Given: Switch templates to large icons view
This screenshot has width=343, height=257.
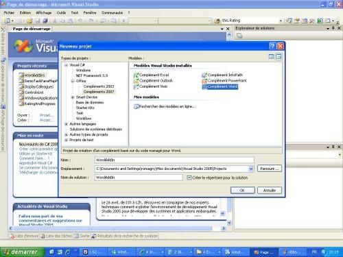Looking at the screenshot, I should (271, 57).
